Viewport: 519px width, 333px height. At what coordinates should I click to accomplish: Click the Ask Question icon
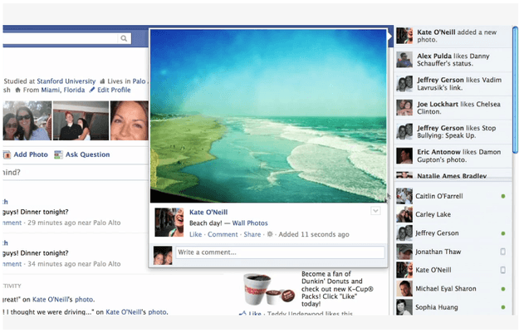(58, 154)
